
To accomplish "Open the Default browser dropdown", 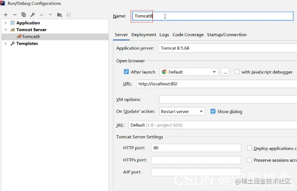I will [189, 72].
